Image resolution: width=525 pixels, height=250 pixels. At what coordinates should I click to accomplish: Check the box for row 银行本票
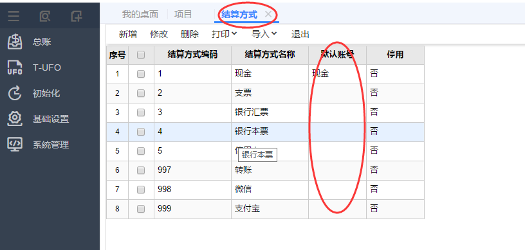tap(141, 132)
